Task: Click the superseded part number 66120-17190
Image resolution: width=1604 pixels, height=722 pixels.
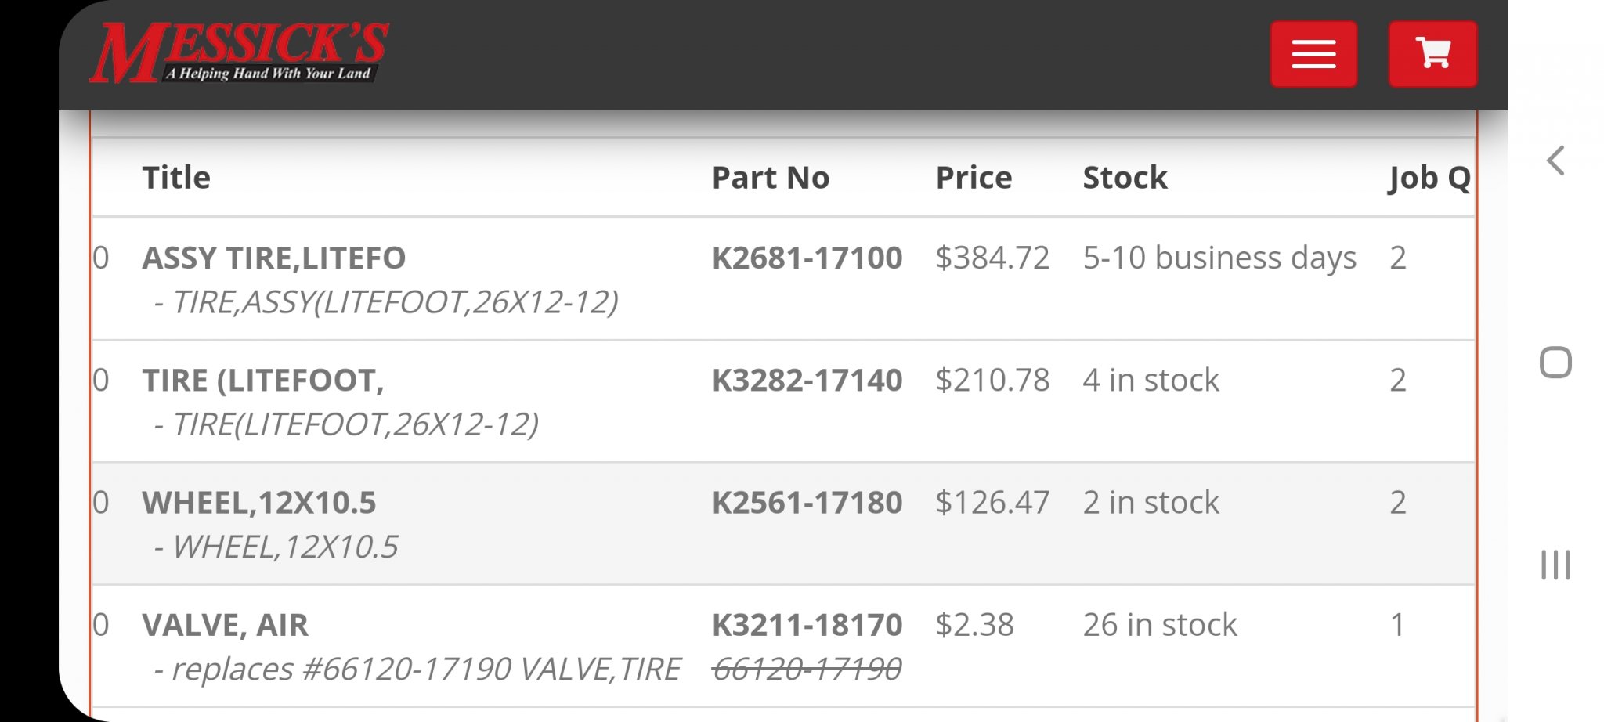Action: point(807,669)
